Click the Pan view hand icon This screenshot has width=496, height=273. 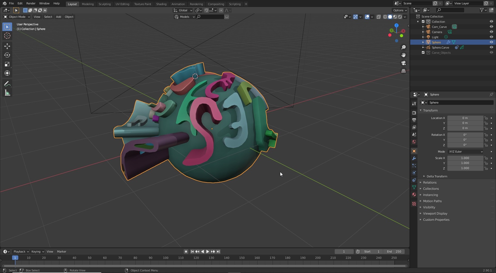coord(404,55)
